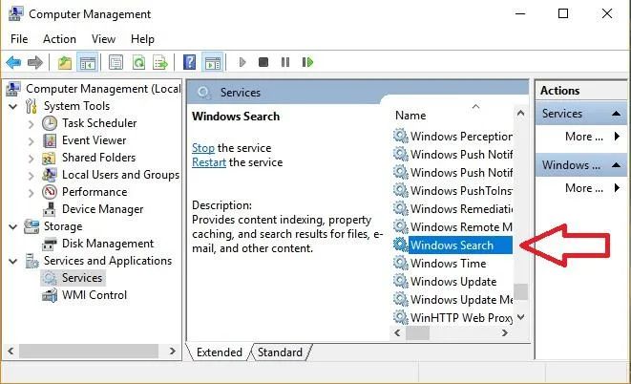Screen dimensions: 631x384
Task: Toggle Show/Hide Action Pane toolbar icon
Action: [213, 62]
